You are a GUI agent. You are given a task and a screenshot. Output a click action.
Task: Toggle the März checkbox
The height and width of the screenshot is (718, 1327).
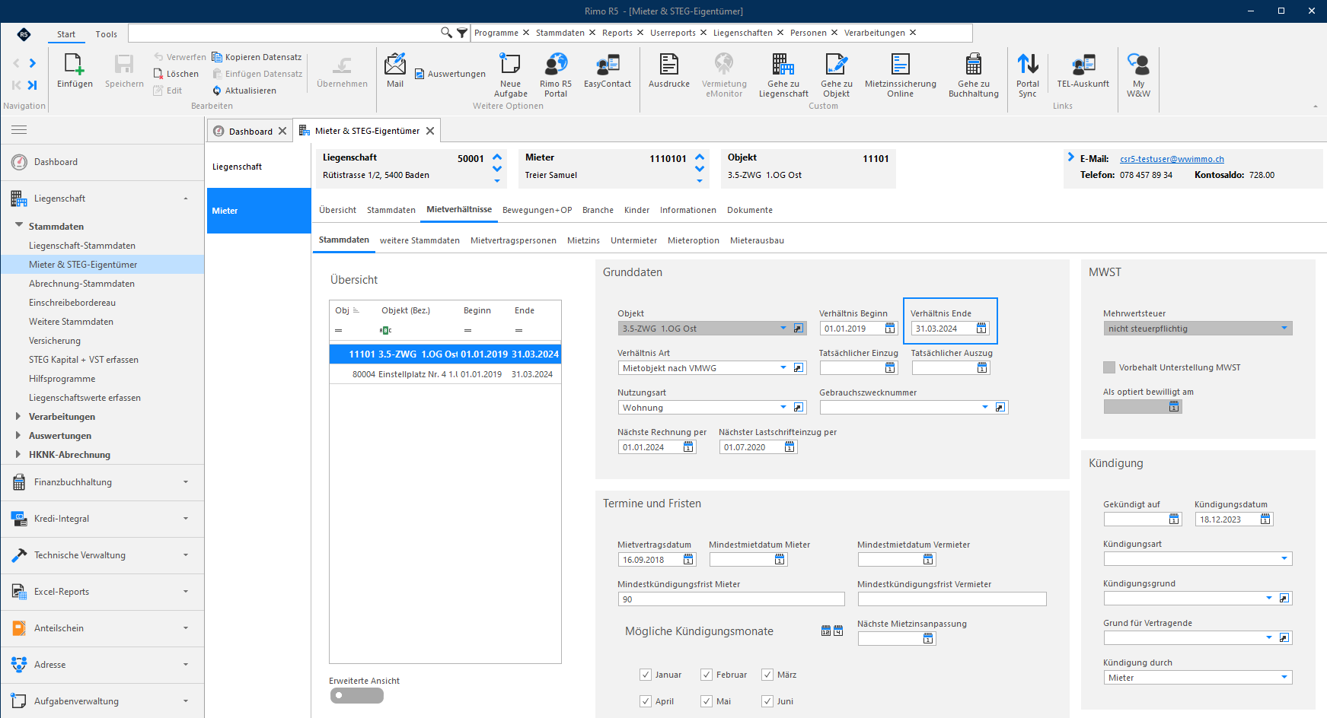click(x=767, y=675)
